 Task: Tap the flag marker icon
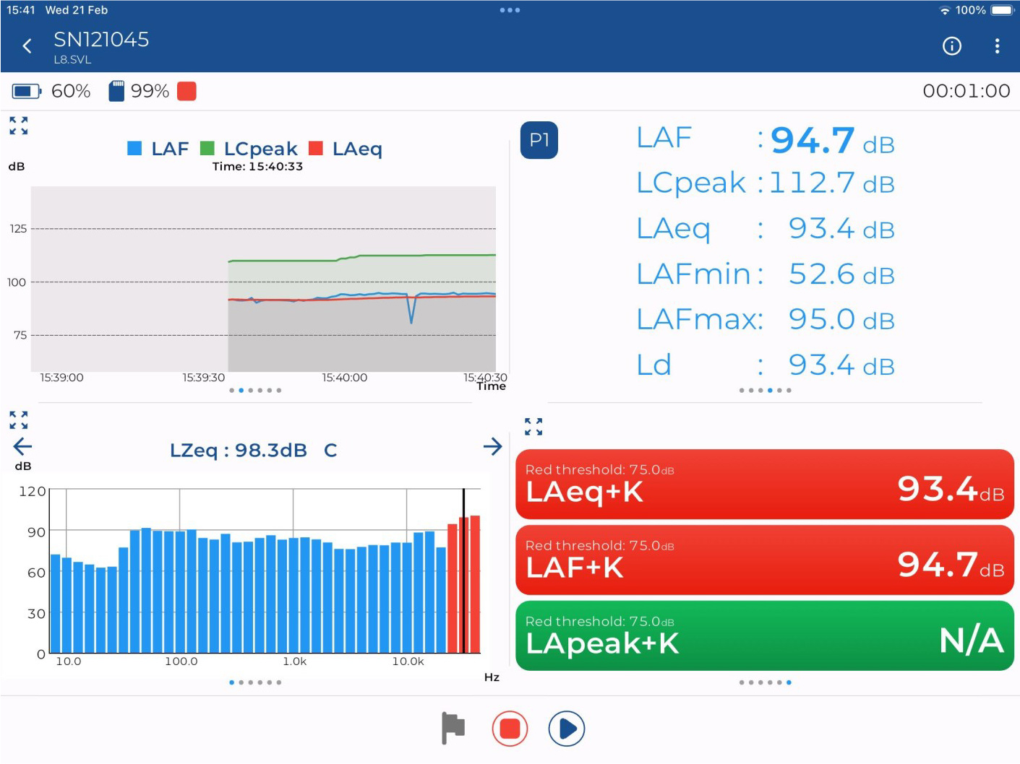(453, 728)
